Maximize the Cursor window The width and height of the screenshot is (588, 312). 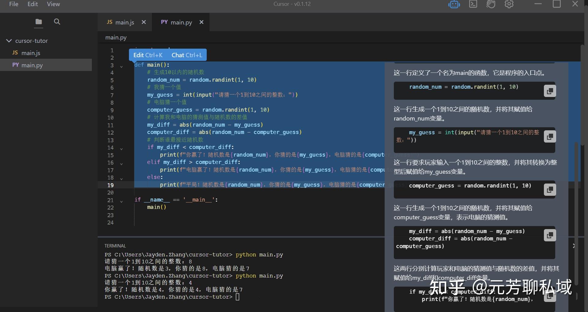pos(556,4)
